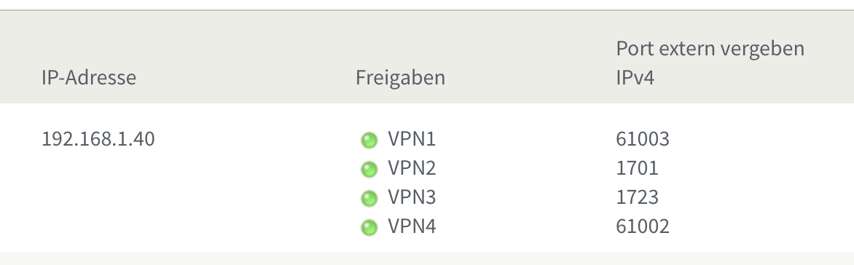Select the green status dot next to VPN3

(369, 198)
